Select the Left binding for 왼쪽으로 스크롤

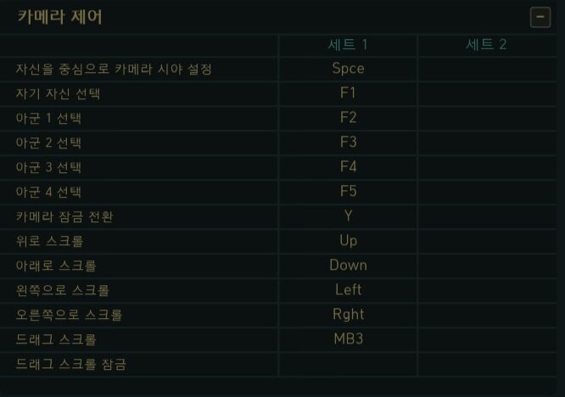348,290
